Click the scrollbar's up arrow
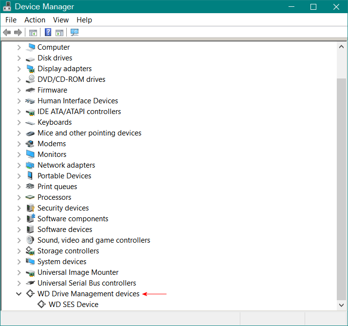Image resolution: width=348 pixels, height=326 pixels. coord(342,47)
